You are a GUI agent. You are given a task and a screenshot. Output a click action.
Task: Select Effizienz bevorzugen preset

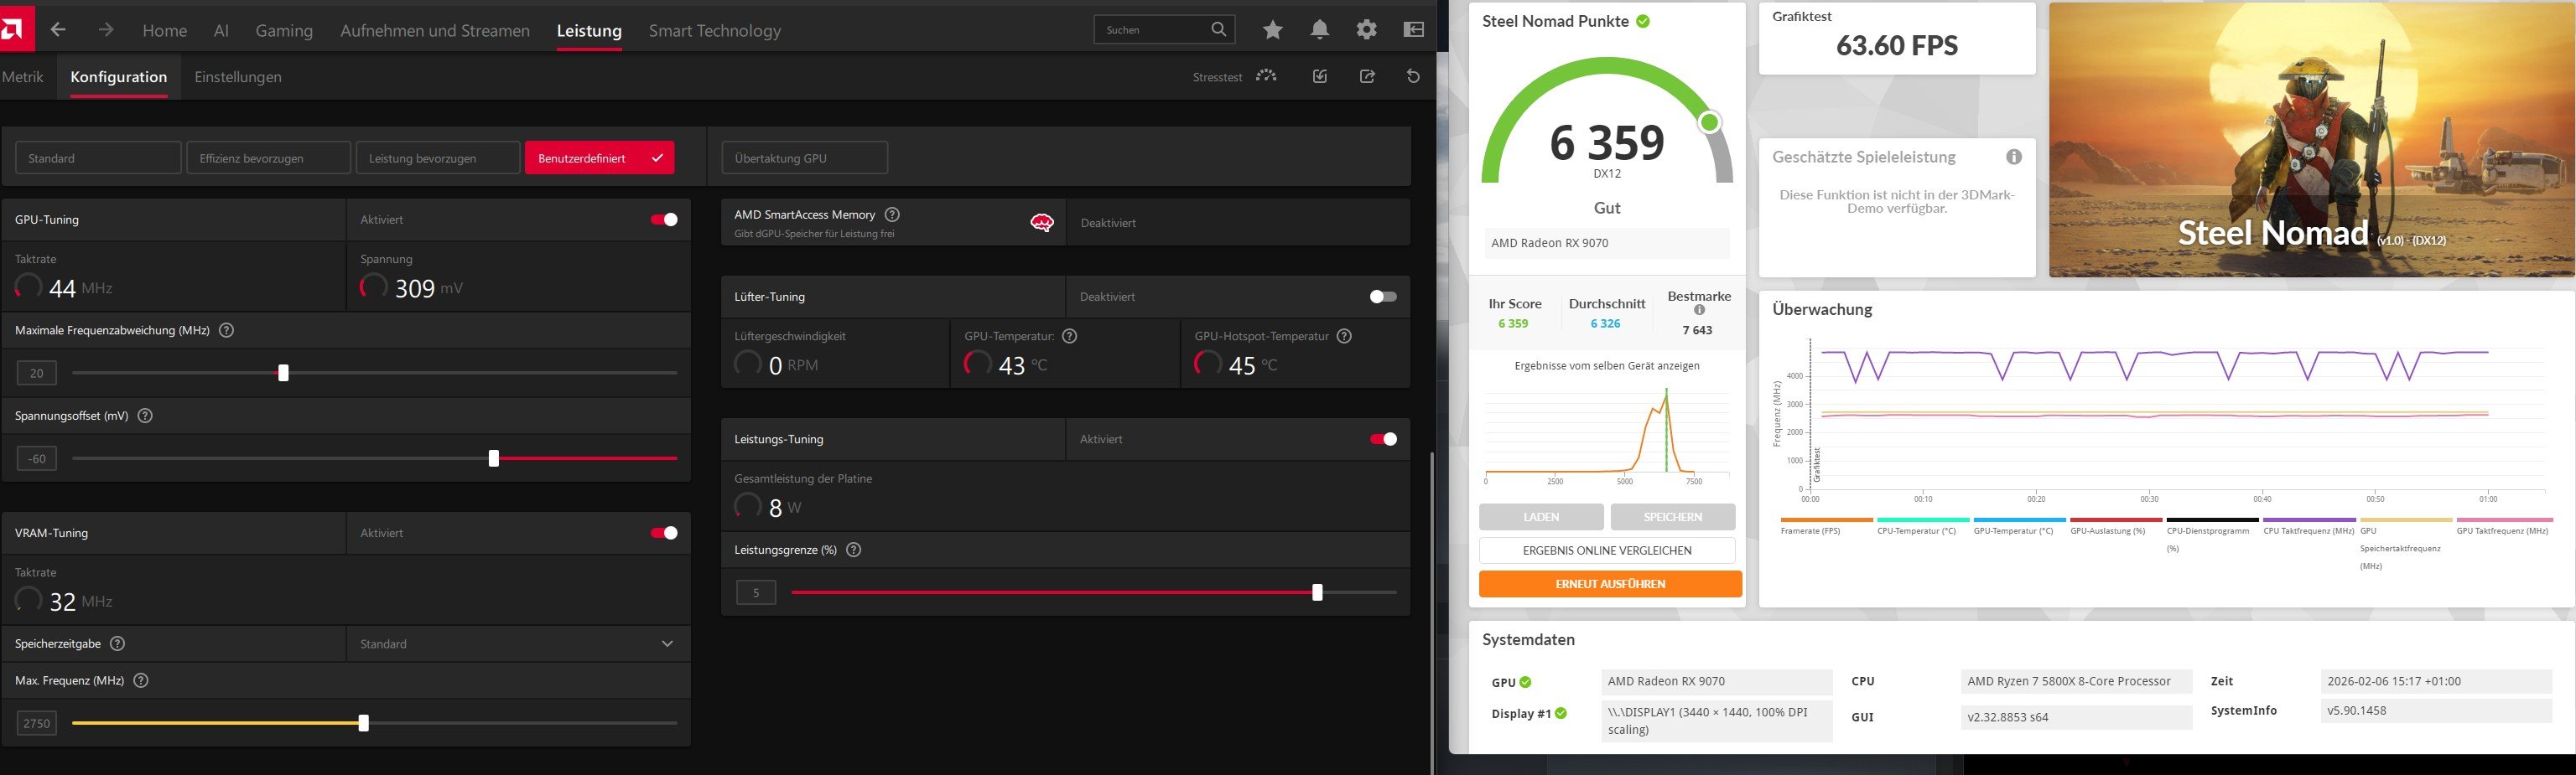pyautogui.click(x=268, y=158)
